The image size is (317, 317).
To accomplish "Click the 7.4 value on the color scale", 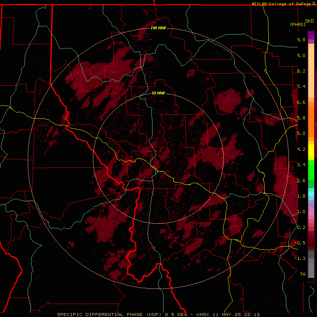I will [x=301, y=87].
